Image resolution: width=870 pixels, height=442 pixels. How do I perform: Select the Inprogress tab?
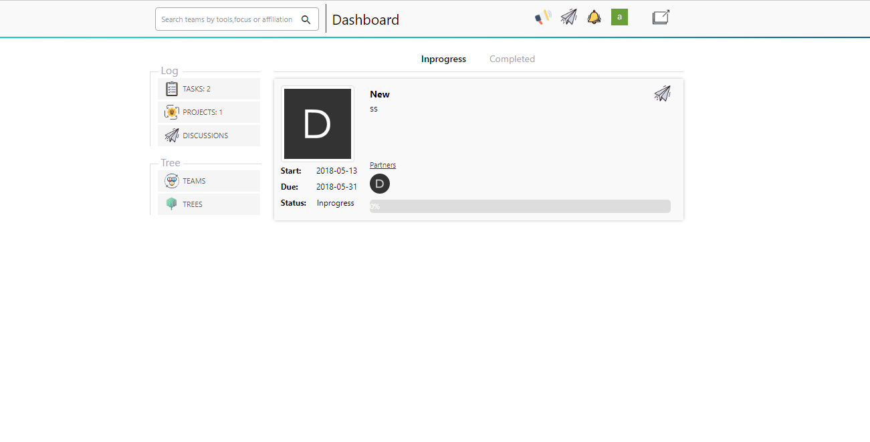(443, 59)
